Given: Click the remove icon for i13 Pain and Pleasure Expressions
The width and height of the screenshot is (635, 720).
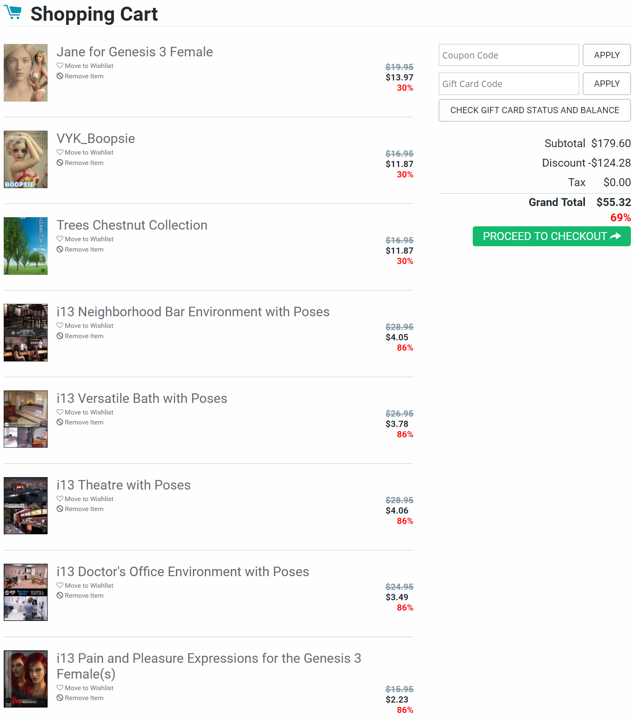Looking at the screenshot, I should pos(60,698).
